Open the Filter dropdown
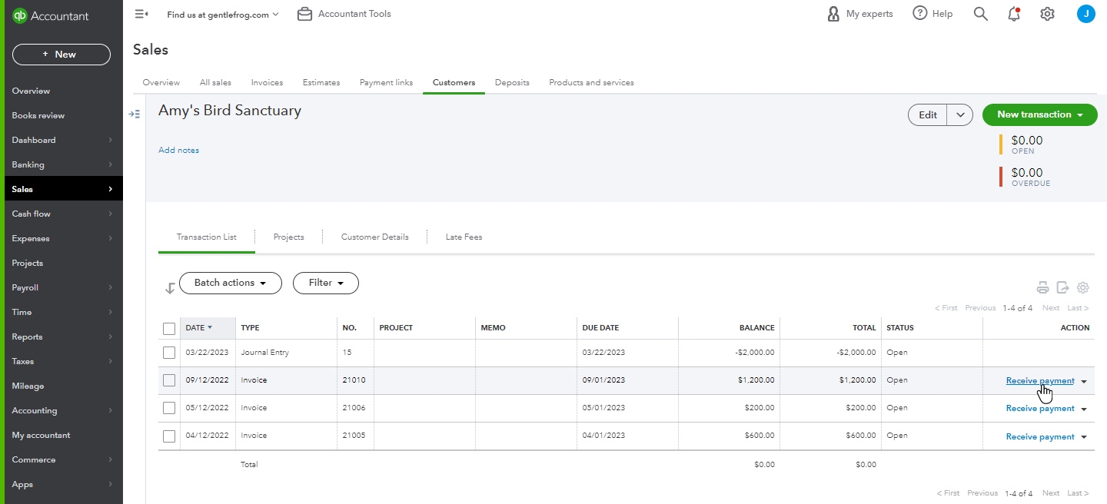This screenshot has width=1107, height=504. [x=326, y=283]
